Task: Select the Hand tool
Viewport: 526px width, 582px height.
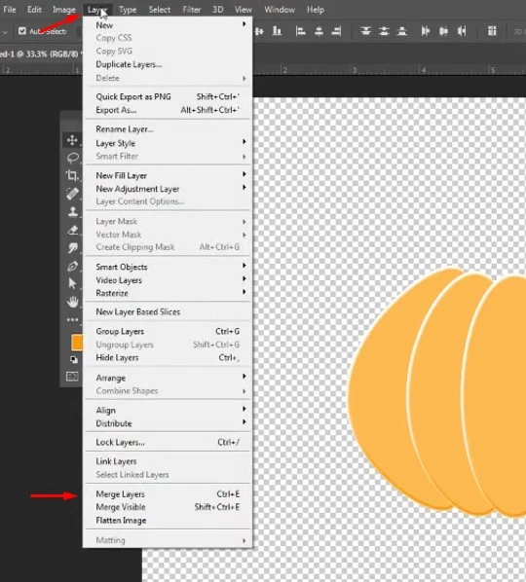Action: point(73,302)
